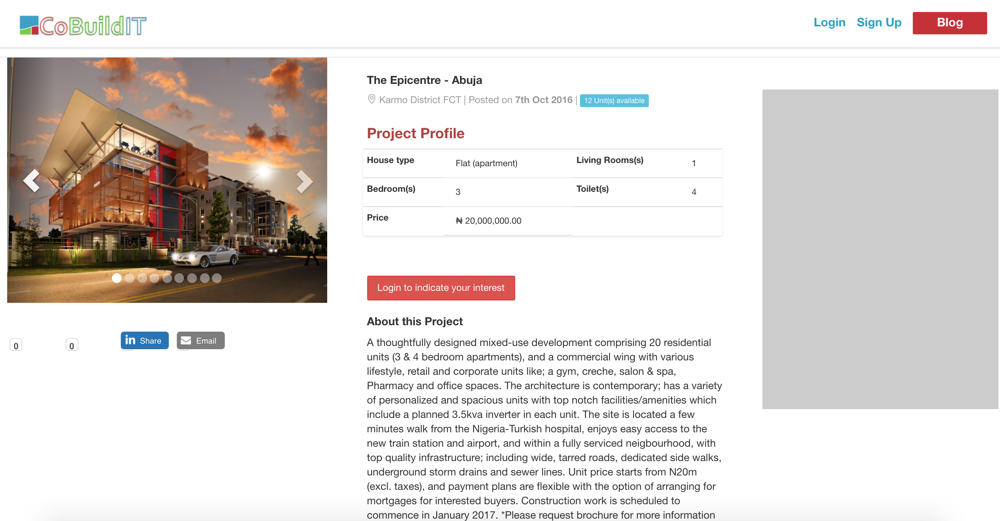Click the '12 Unit(s) available' badge
The image size is (1000, 521).
(614, 101)
